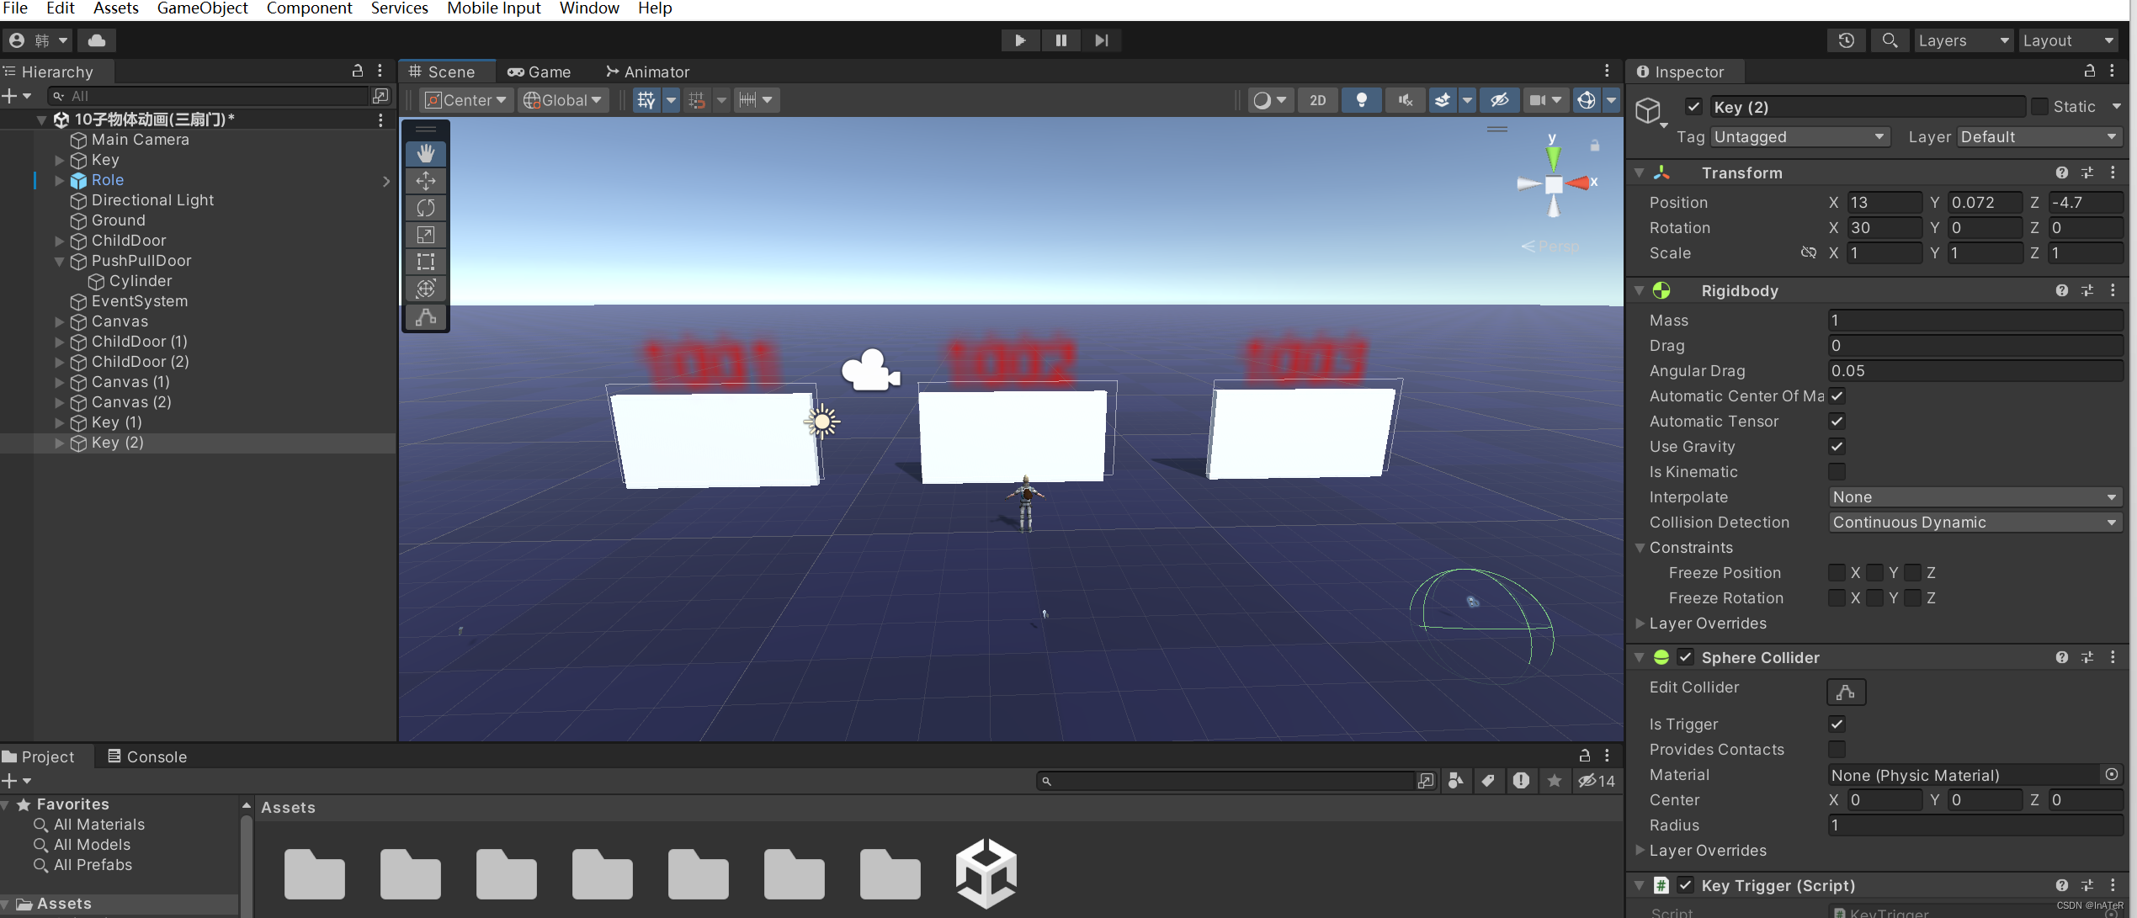Open the GameObject menu

202,8
